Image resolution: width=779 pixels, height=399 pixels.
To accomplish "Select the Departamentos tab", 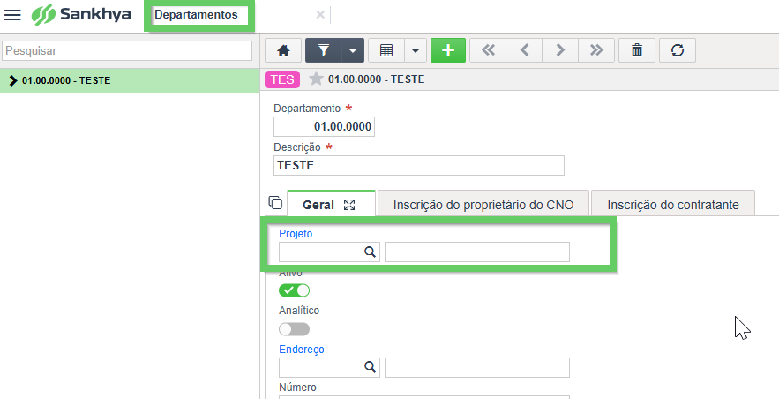I will point(196,15).
